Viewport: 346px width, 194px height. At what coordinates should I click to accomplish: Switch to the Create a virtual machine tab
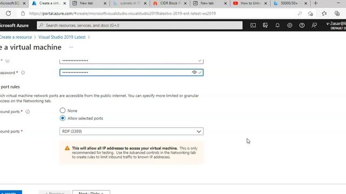tap(49, 3)
